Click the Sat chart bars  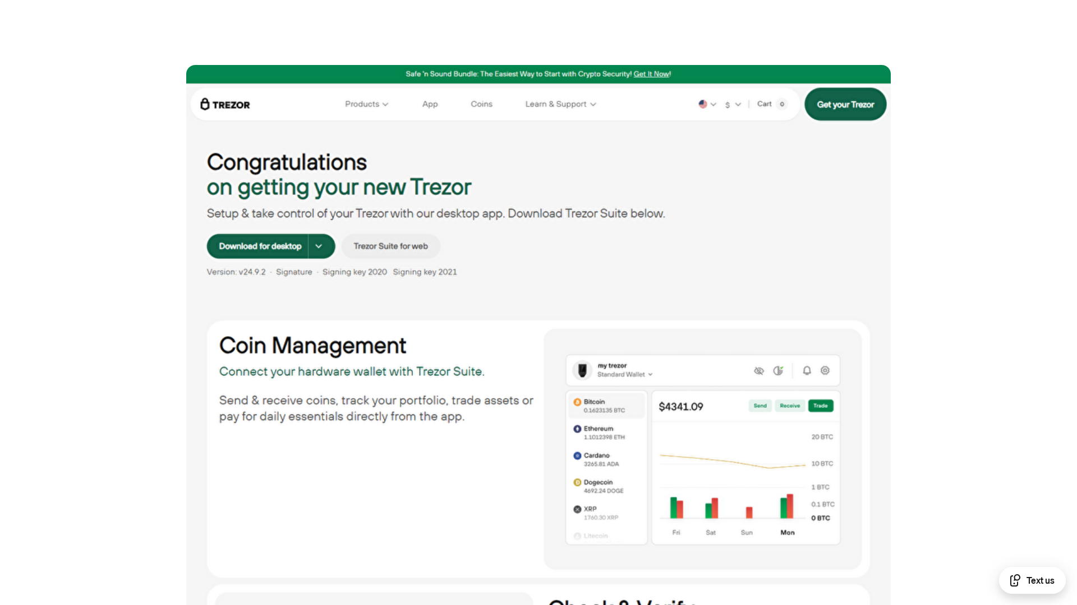[711, 508]
